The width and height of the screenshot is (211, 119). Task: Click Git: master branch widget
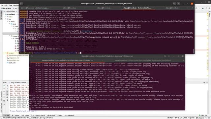point(200,118)
